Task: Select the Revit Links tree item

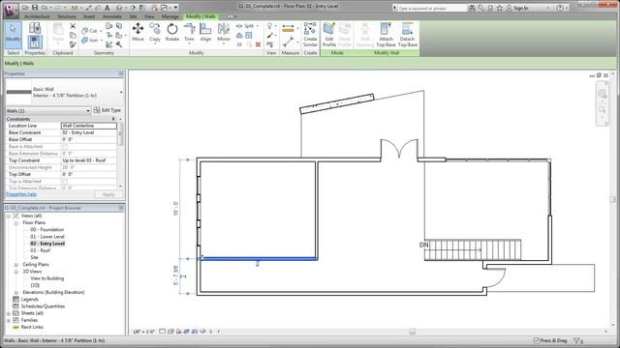Action: 32,328
